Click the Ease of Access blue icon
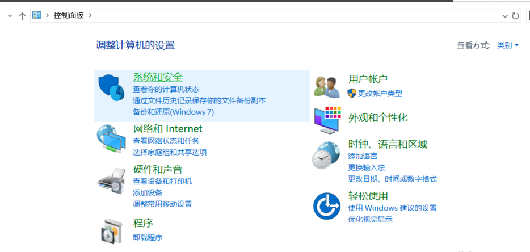 click(327, 206)
